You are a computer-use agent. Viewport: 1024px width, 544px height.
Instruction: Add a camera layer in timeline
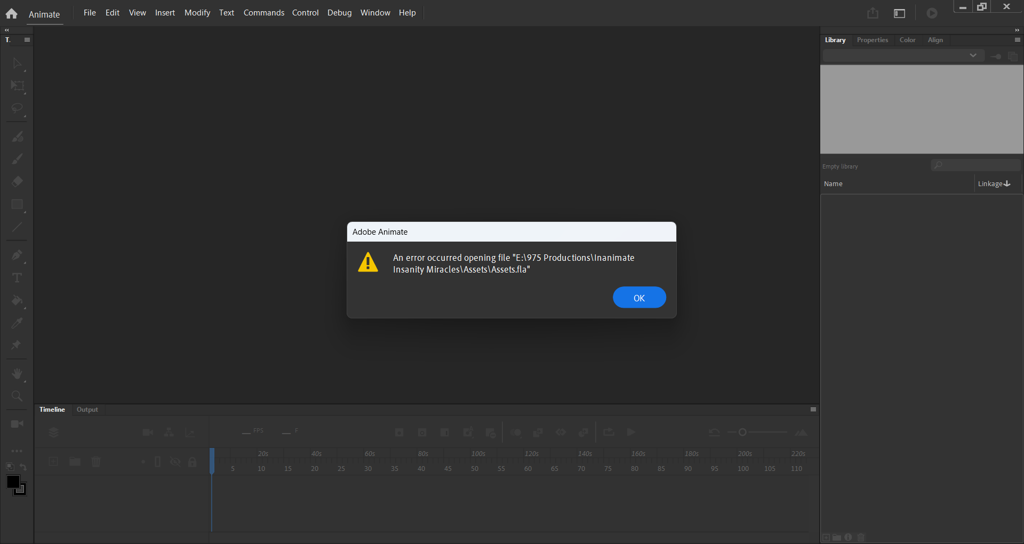click(x=148, y=433)
